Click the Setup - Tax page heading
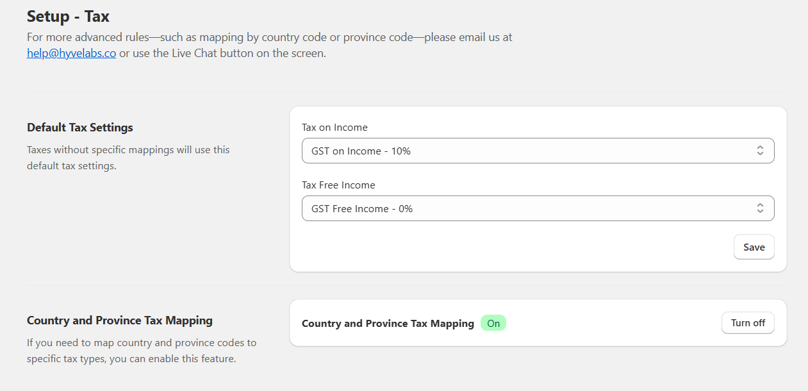Screen dimensions: 808x391 point(68,15)
